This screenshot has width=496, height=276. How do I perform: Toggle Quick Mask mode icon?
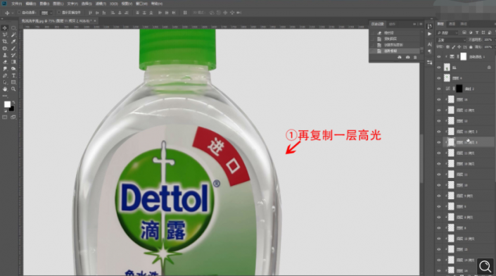(x=5, y=117)
